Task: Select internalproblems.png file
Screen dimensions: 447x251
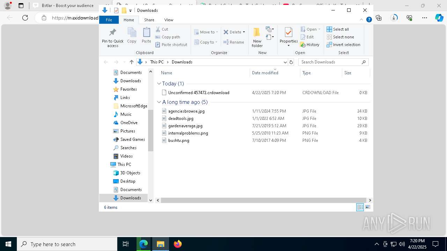Action: point(188,133)
